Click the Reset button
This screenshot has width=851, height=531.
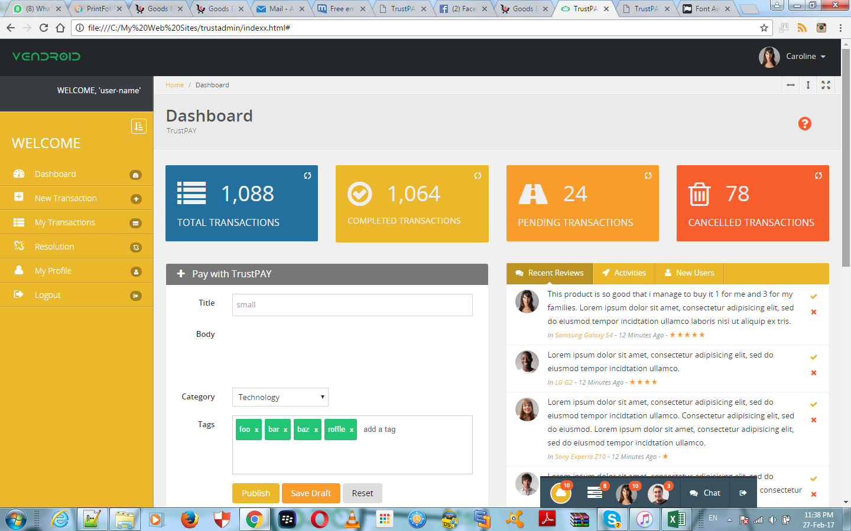click(362, 493)
